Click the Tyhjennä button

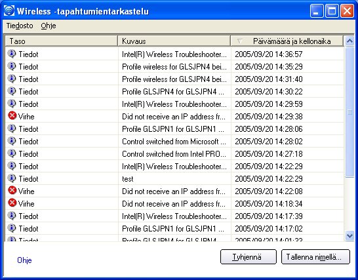coord(249,257)
